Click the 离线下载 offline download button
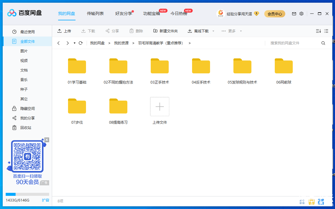The height and width of the screenshot is (209, 335). [198, 31]
